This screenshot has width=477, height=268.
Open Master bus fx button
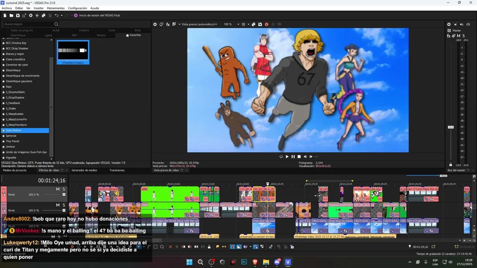pos(449,36)
